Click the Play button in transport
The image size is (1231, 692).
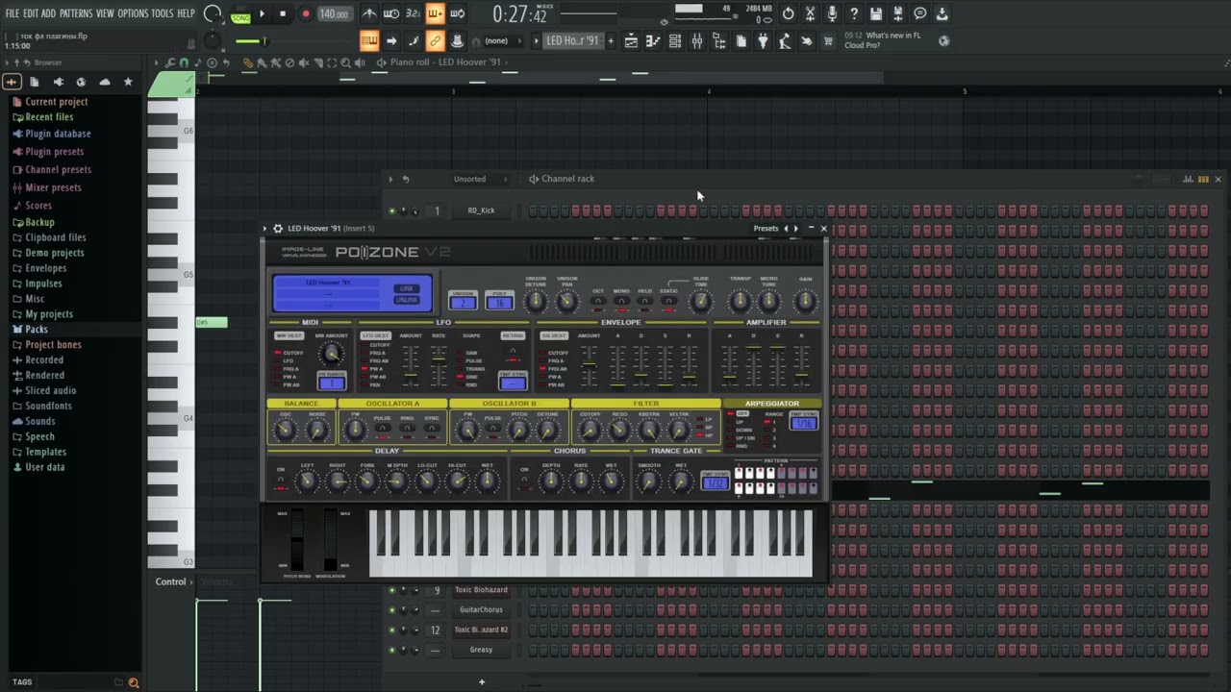[262, 13]
